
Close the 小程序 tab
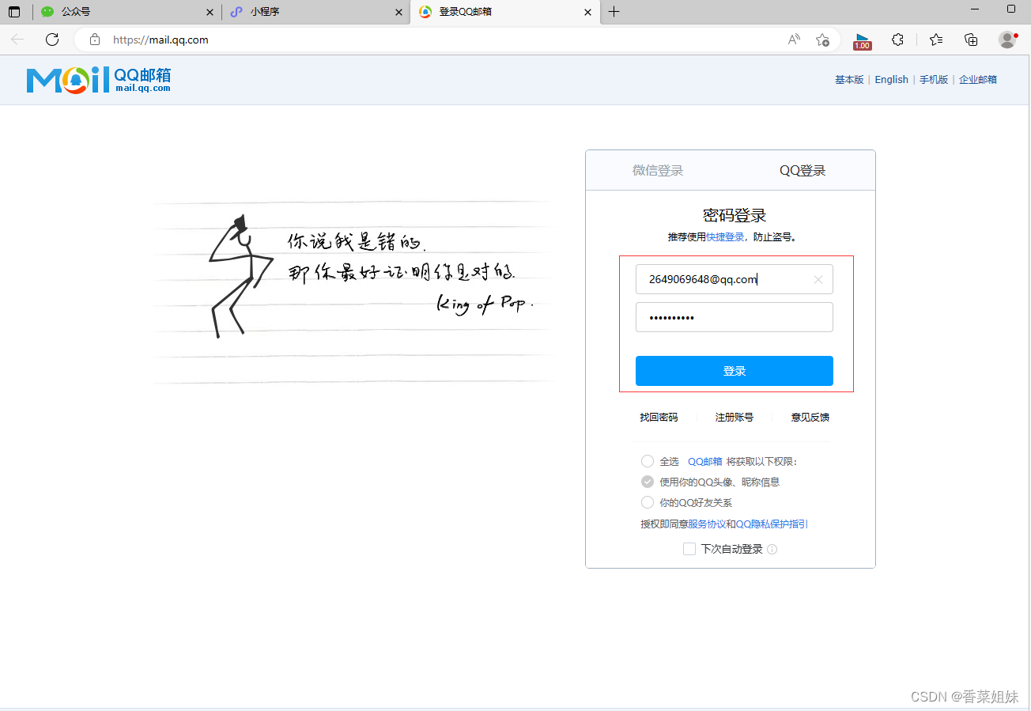(x=398, y=12)
